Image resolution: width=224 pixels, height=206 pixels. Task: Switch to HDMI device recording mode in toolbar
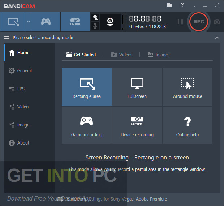point(75,22)
